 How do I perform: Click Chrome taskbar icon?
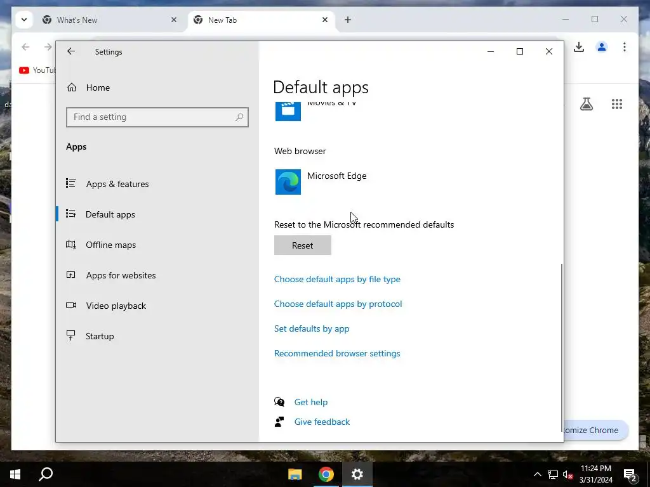point(326,474)
